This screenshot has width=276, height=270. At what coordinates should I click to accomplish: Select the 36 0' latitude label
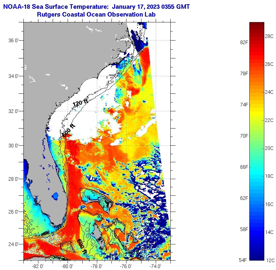click(13, 41)
